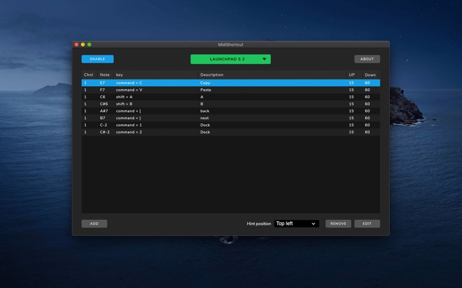Screen dimensions: 462x288
Task: Select the row with note C#-2
Action: (x=230, y=132)
